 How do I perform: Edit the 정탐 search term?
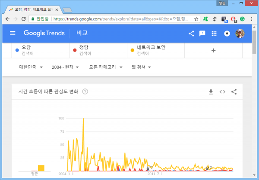tap(98, 50)
